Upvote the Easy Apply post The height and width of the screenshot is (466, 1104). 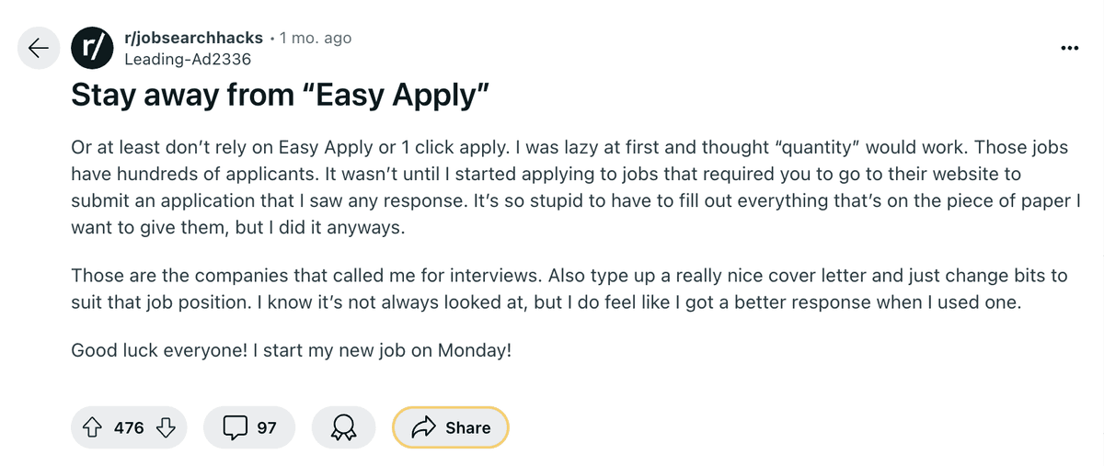[x=92, y=427]
